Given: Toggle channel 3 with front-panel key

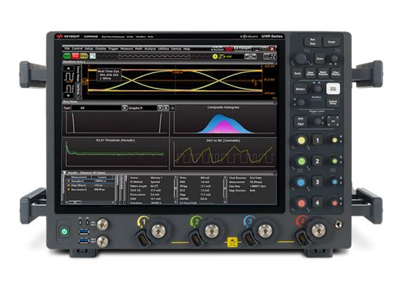Looking at the screenshot, I should click(x=317, y=182).
